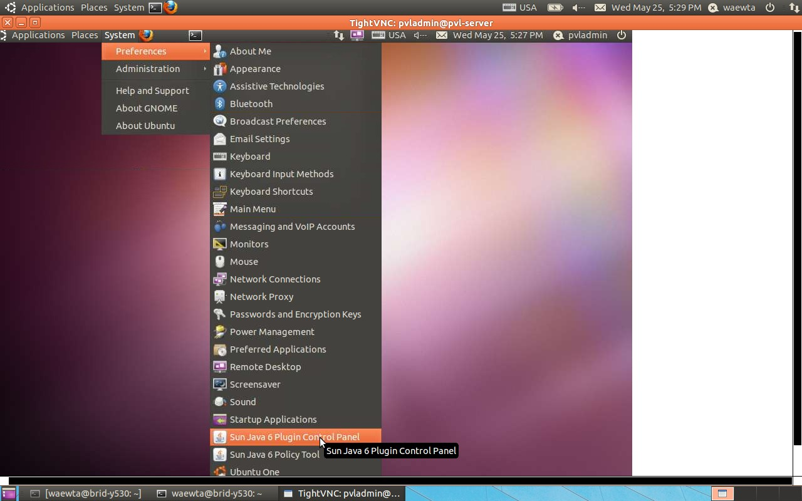
Task: Open About Me icon in Preferences menu
Action: point(219,51)
